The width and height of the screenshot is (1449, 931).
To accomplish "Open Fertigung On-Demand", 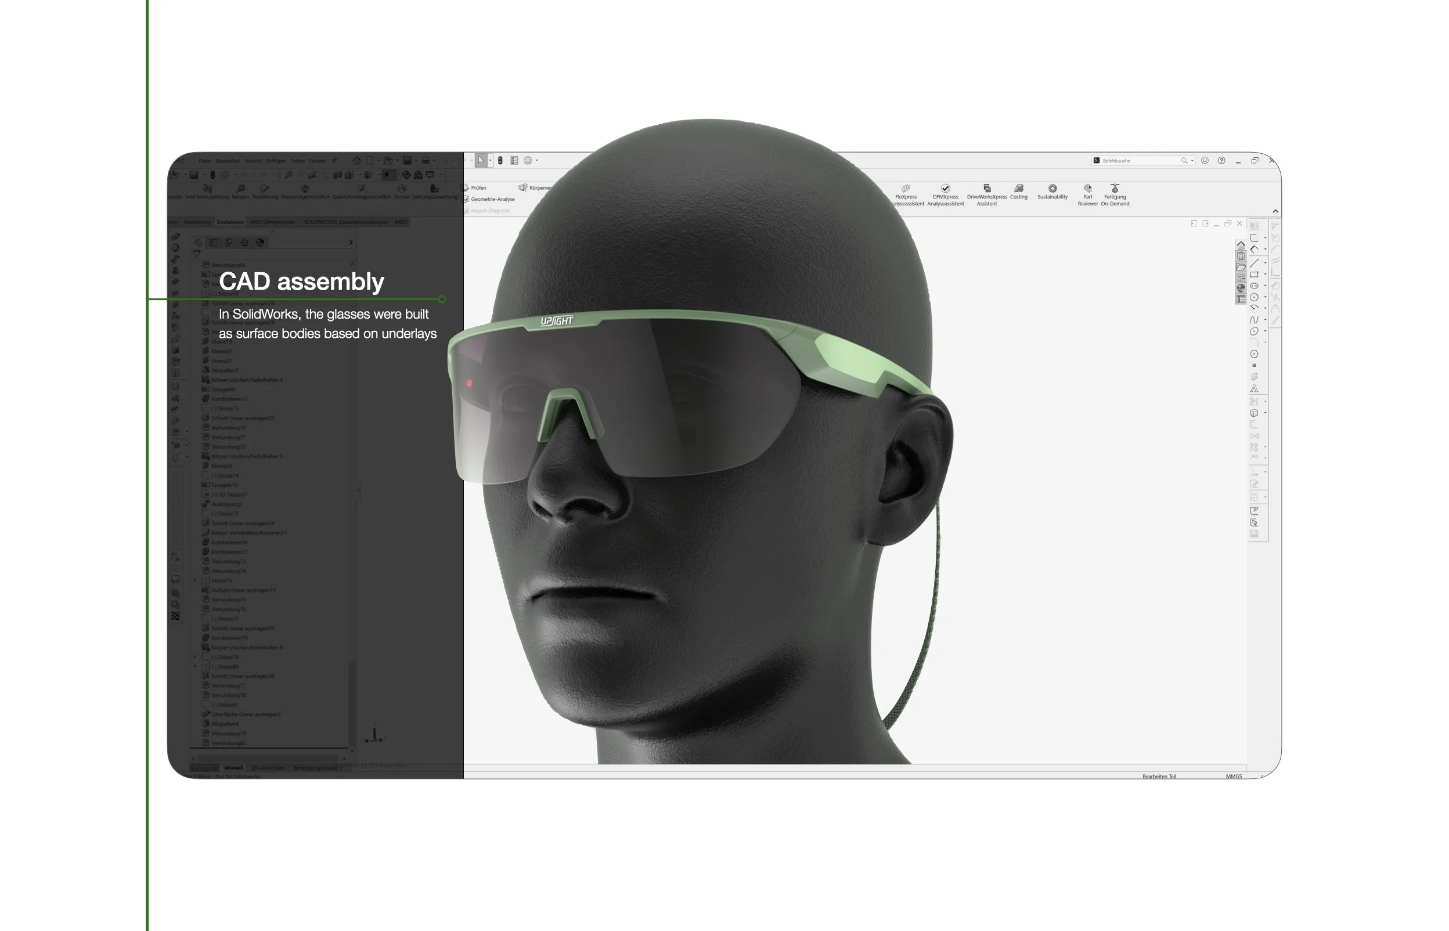I will (1115, 194).
